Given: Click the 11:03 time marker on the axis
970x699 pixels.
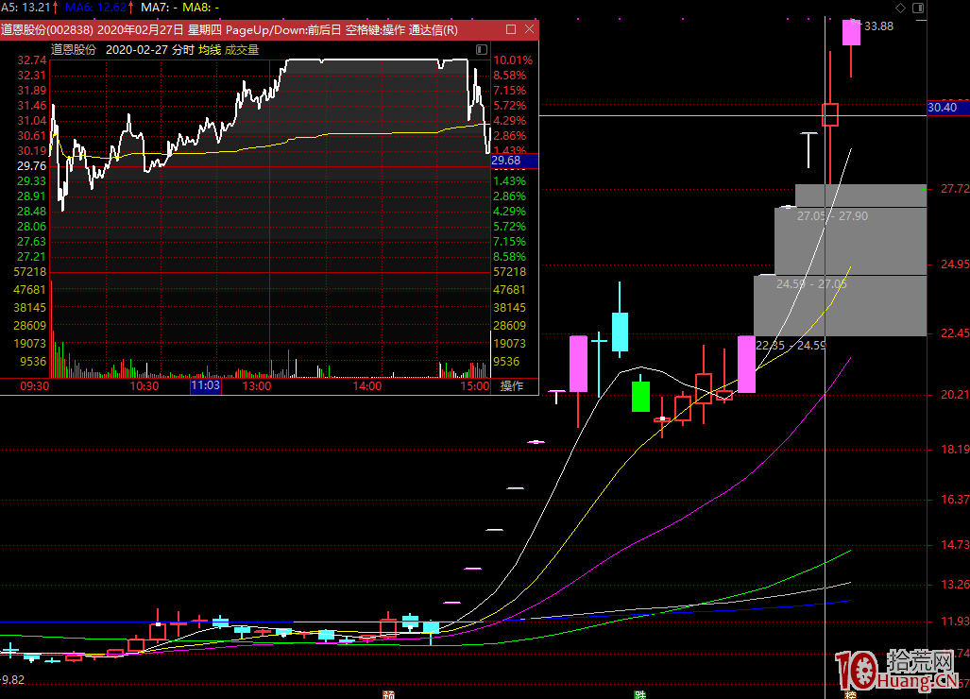Looking at the screenshot, I should 205,385.
